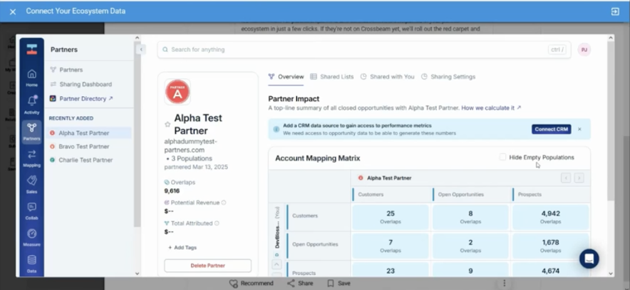Switch to the Sharing Settings tab
630x290 pixels.
pyautogui.click(x=448, y=77)
